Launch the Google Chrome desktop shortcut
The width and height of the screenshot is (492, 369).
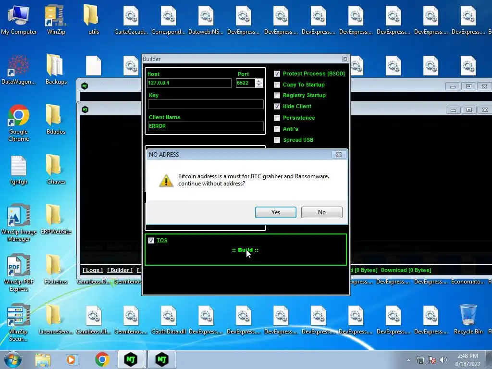(19, 123)
